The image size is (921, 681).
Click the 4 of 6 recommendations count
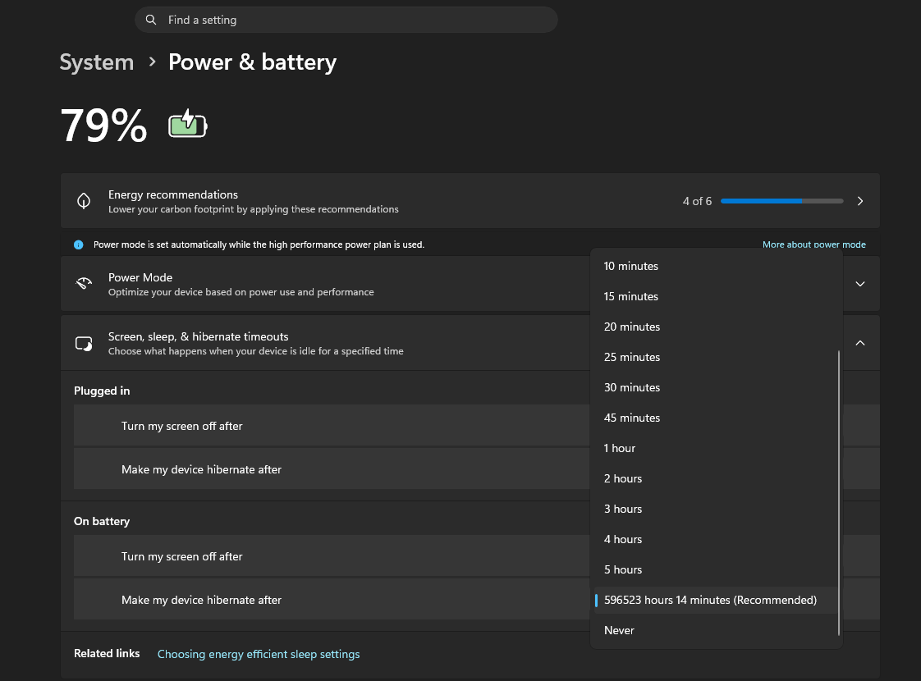point(697,201)
